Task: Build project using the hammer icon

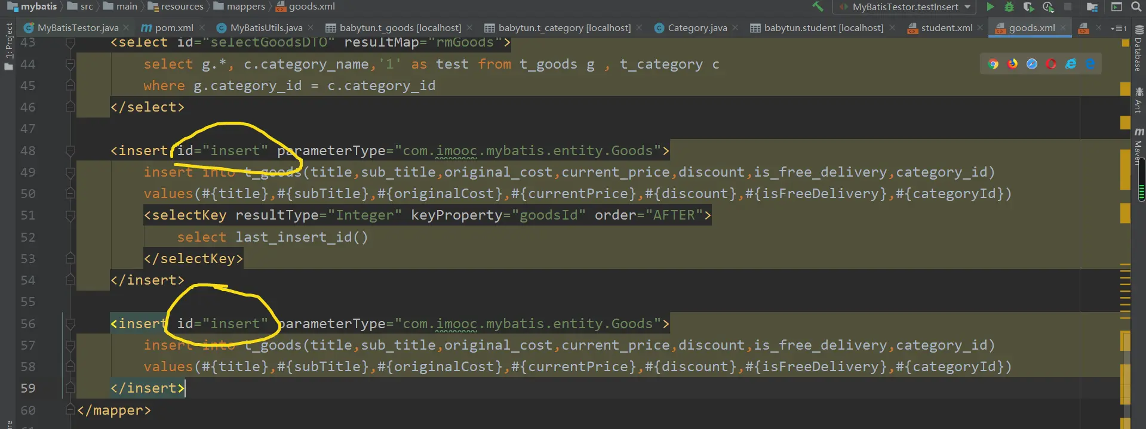Action: click(x=818, y=7)
